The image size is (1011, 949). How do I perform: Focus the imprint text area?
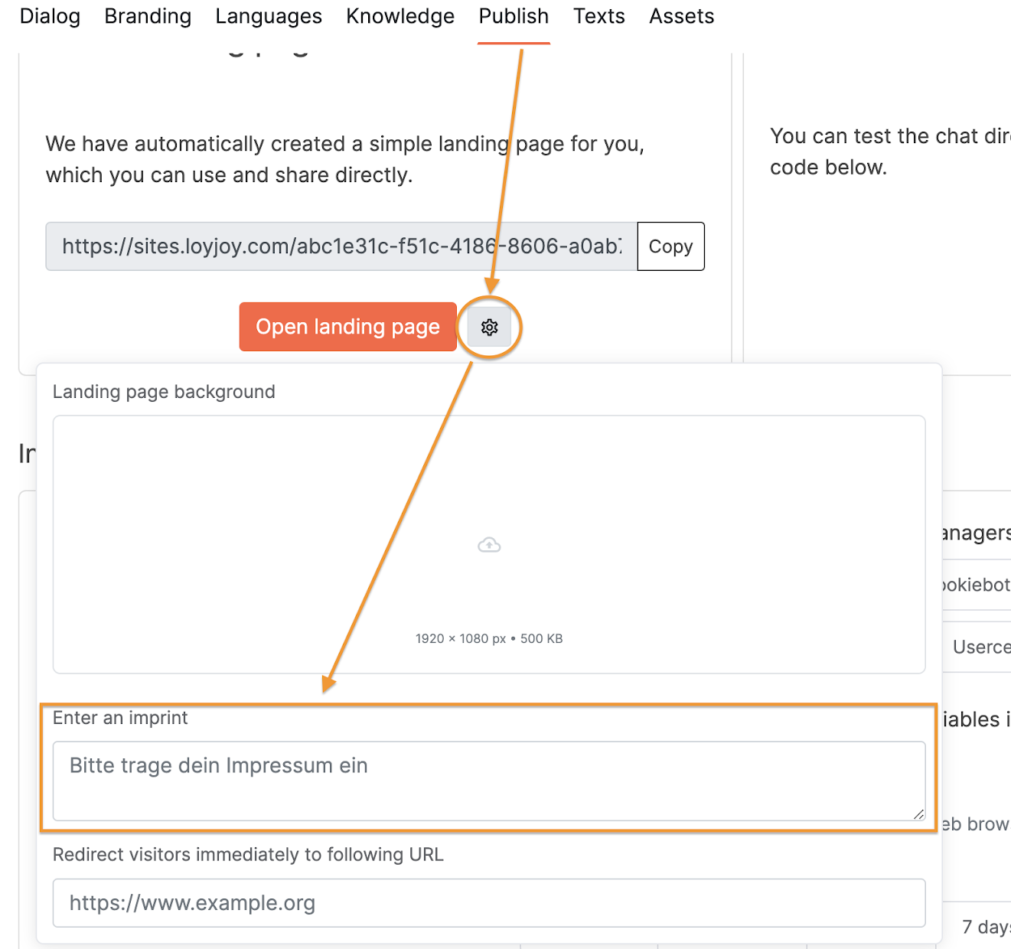pos(488,781)
